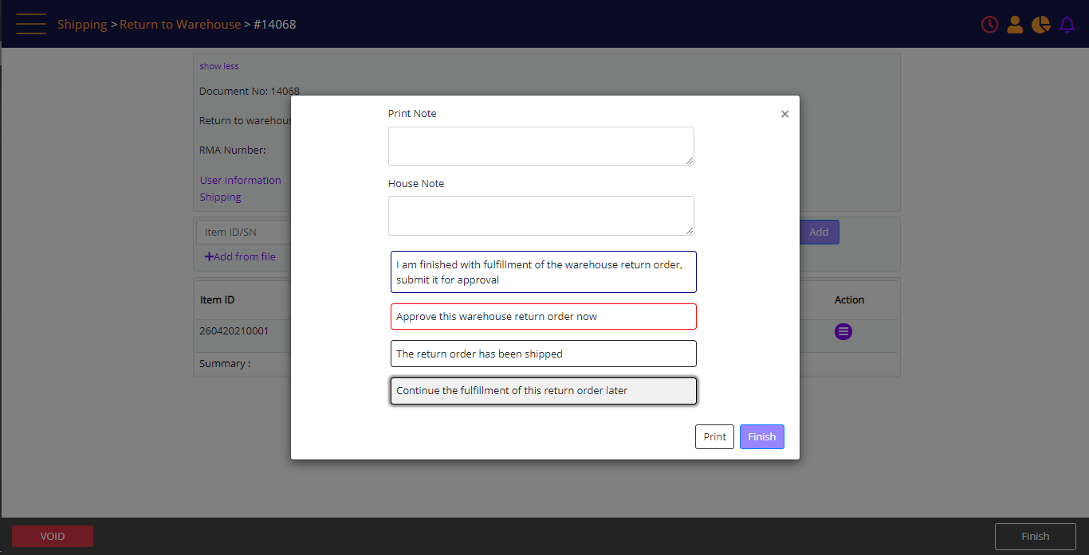Click the Print button in dialog
The height and width of the screenshot is (555, 1089).
(714, 436)
